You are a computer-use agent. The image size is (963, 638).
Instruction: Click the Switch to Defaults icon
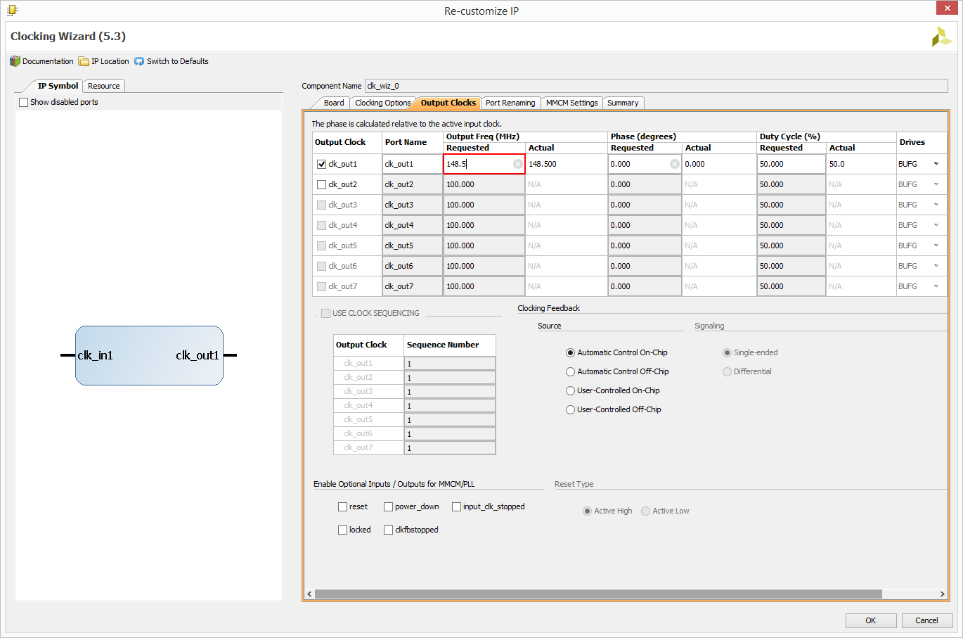pyautogui.click(x=139, y=61)
